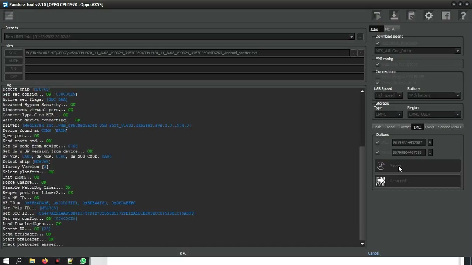The height and width of the screenshot is (265, 472).
Task: Click browse button beside scatter file path
Action: [x=353, y=53]
